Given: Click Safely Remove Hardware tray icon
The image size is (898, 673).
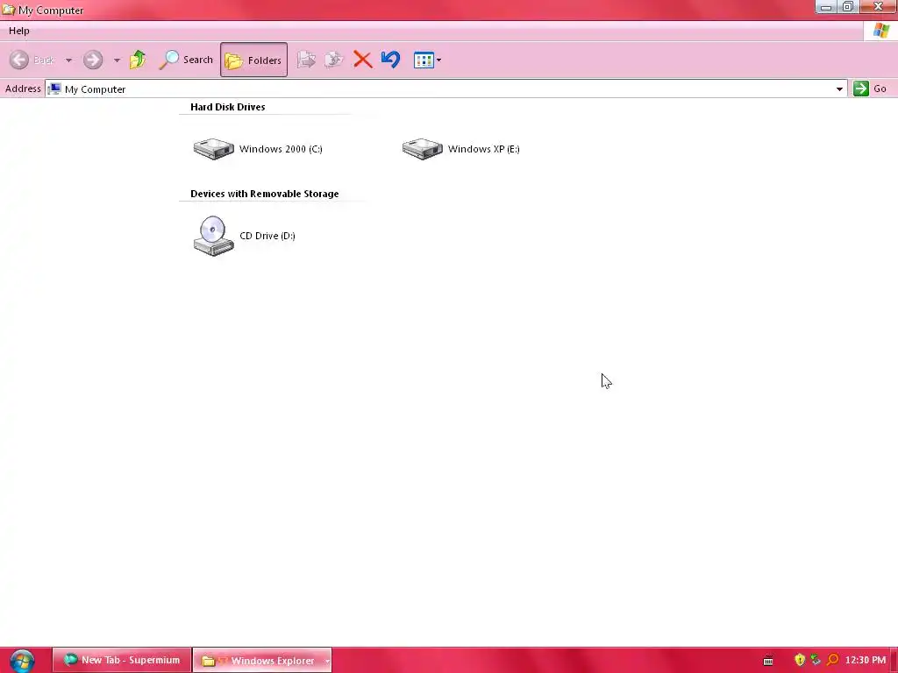Looking at the screenshot, I should coord(816,660).
